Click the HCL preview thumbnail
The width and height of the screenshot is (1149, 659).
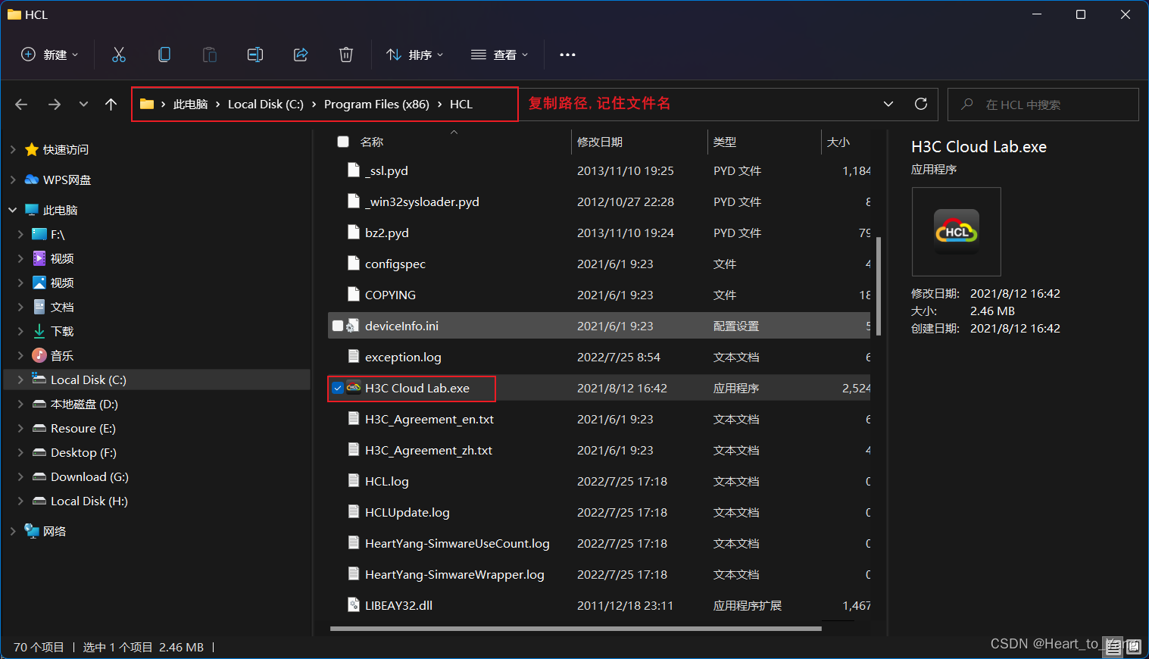(x=957, y=232)
